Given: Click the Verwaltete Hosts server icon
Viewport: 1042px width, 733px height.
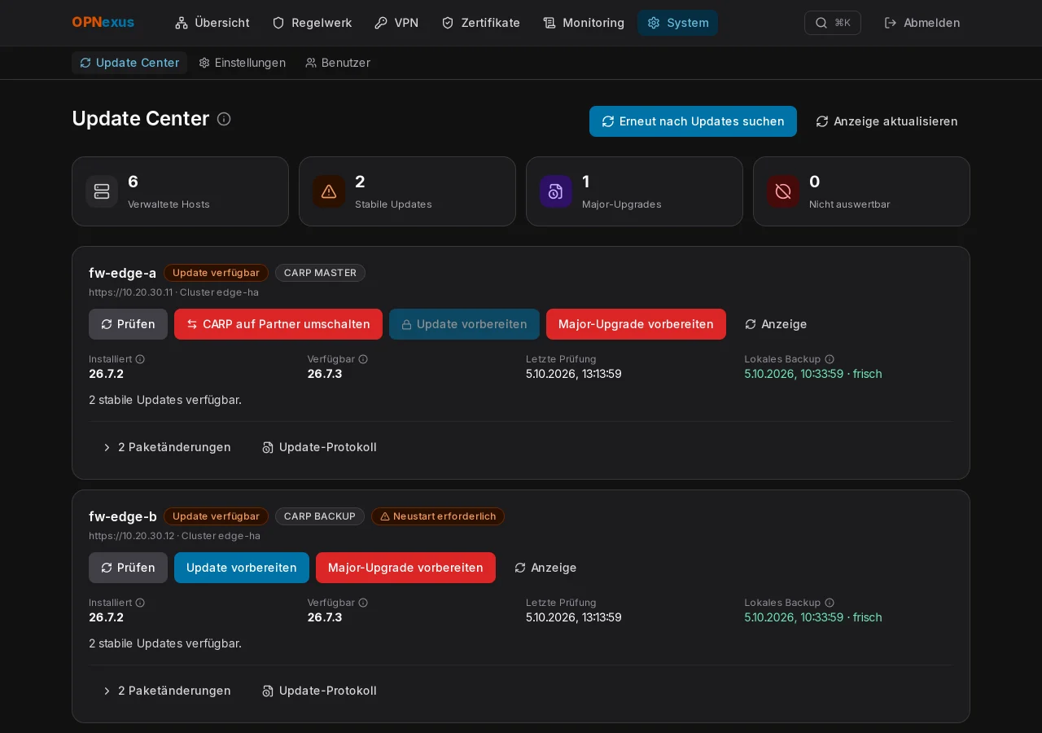Looking at the screenshot, I should coord(102,191).
